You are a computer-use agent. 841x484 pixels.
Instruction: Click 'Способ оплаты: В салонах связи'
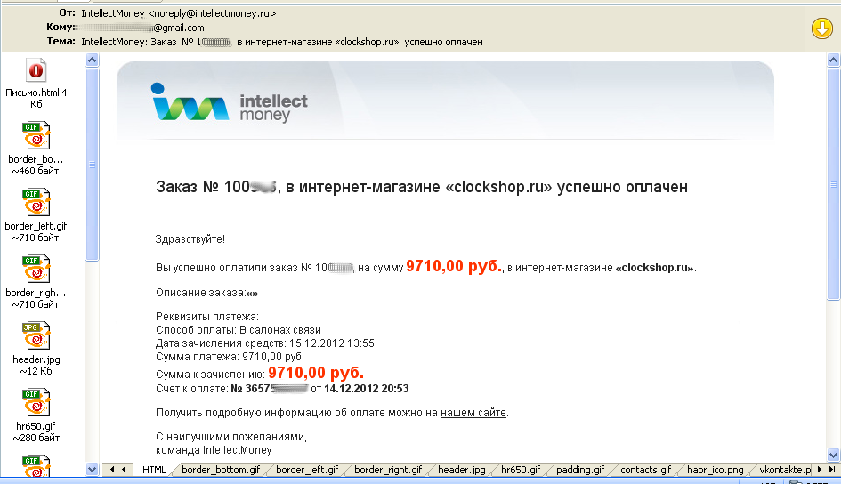(239, 329)
